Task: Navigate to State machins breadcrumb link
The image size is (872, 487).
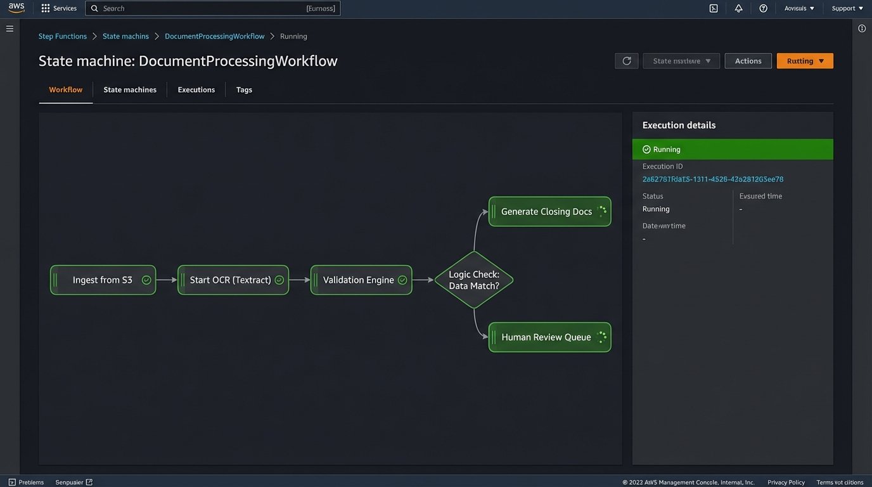Action: click(x=125, y=36)
